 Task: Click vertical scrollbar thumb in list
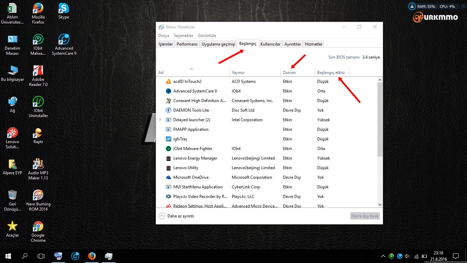[x=380, y=120]
